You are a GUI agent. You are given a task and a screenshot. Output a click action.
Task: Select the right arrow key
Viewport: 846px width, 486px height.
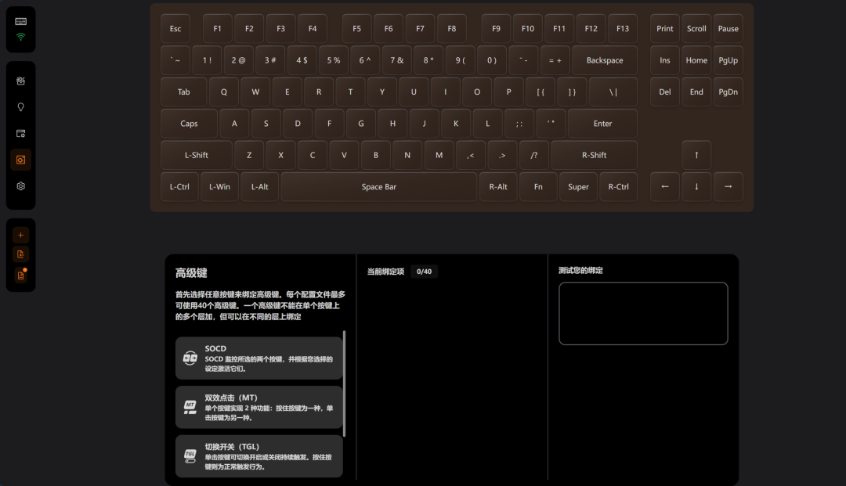click(728, 187)
